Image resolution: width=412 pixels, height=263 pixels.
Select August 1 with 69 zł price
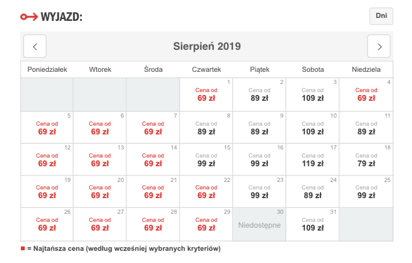click(206, 94)
